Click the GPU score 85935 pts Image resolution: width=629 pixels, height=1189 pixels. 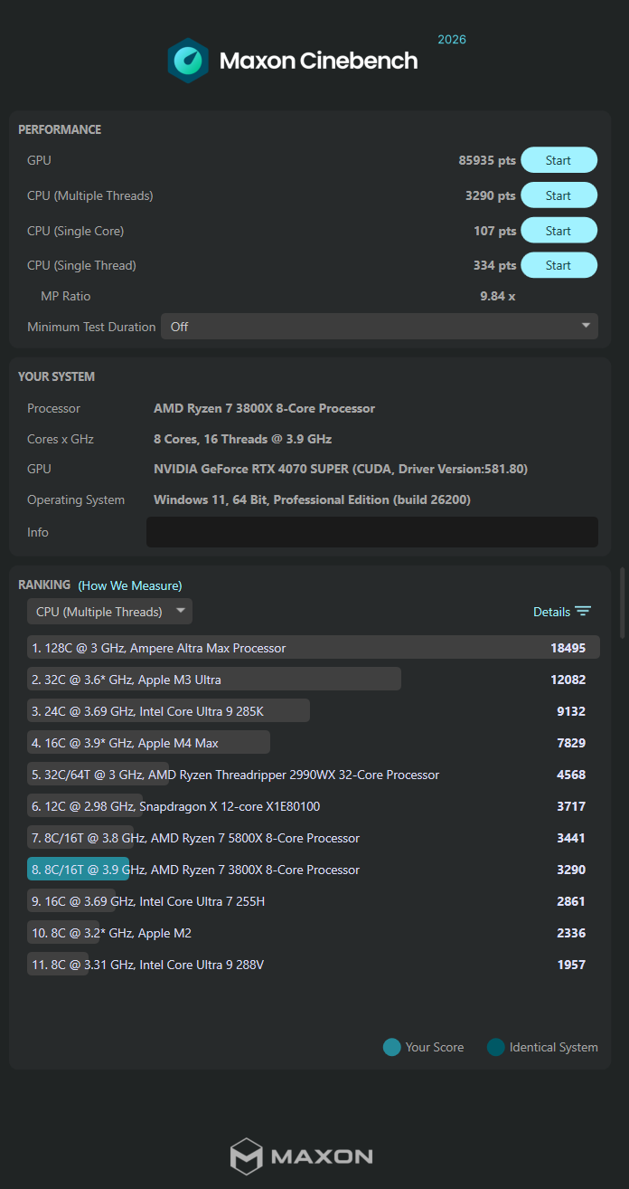tap(487, 160)
